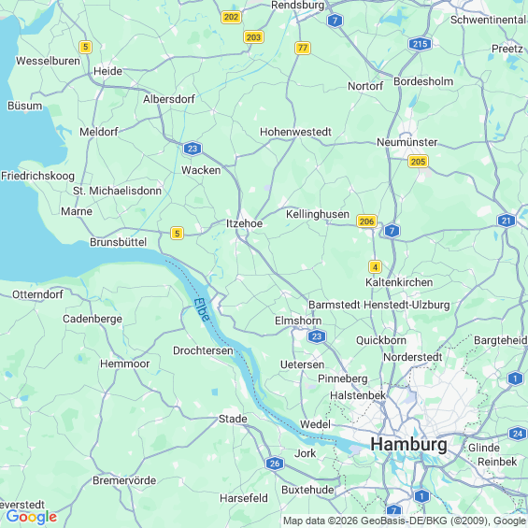The image size is (528, 528).
Task: Click the Itzehoe town label
Action: [x=244, y=223]
